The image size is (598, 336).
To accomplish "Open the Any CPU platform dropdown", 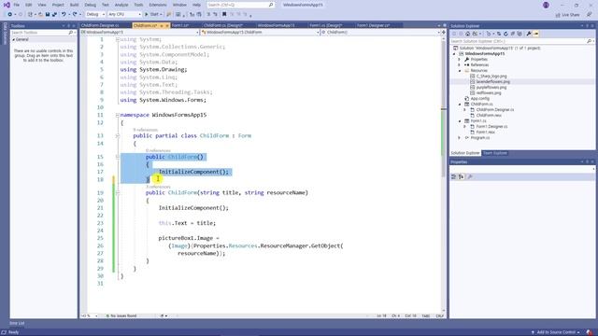I will (124, 15).
